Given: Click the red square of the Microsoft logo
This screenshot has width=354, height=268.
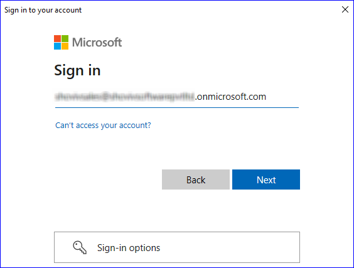Looking at the screenshot, I should 57,38.
